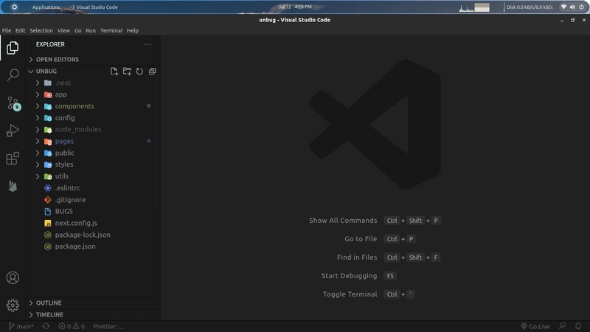590x332 pixels.
Task: Collapse all folders in Explorer
Action: [x=152, y=71]
